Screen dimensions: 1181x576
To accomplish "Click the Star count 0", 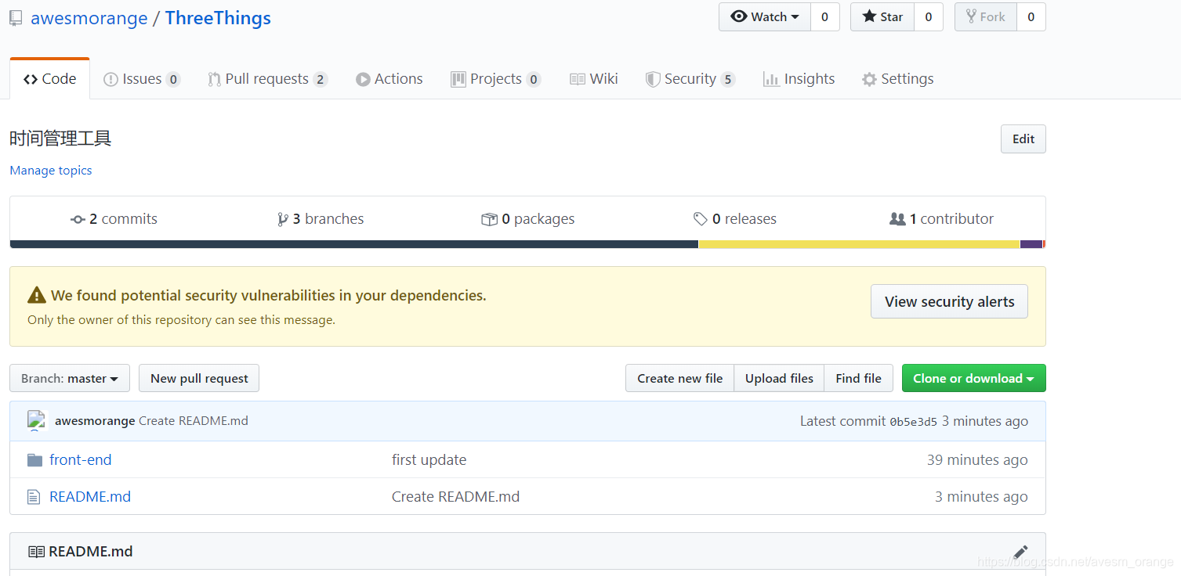I will pyautogui.click(x=929, y=16).
